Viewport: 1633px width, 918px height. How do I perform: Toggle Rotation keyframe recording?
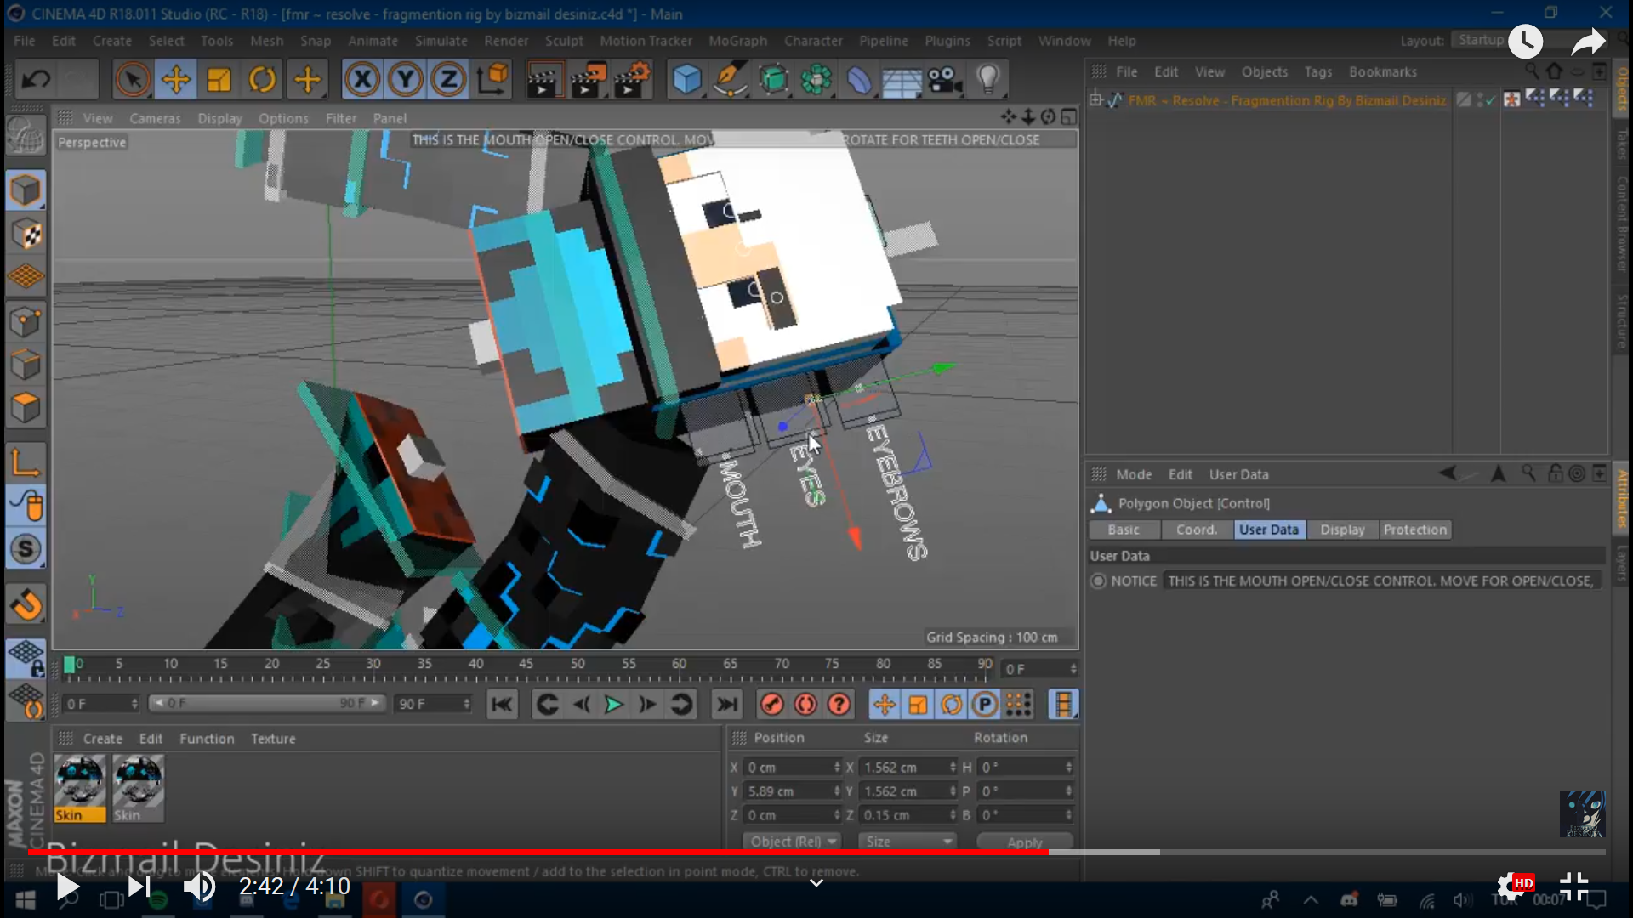pyautogui.click(x=952, y=704)
